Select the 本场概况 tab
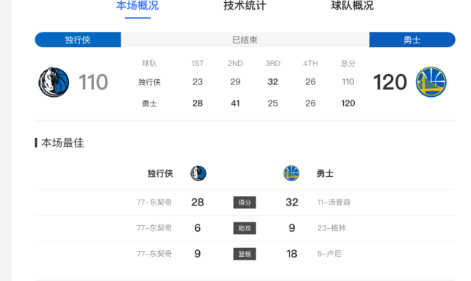Image resolution: width=471 pixels, height=281 pixels. click(137, 5)
